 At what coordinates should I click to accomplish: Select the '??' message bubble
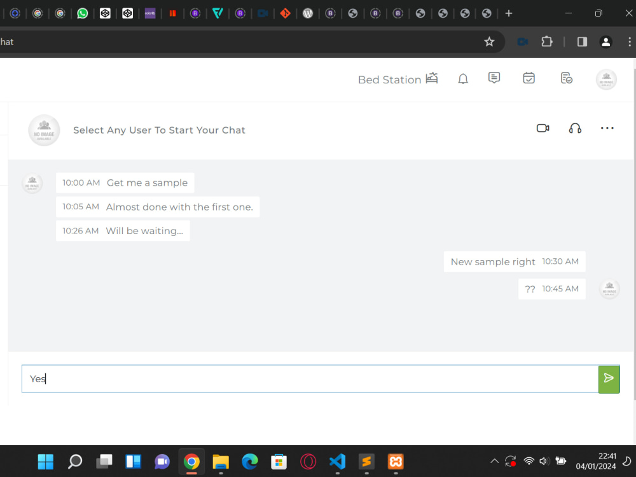pyautogui.click(x=551, y=289)
